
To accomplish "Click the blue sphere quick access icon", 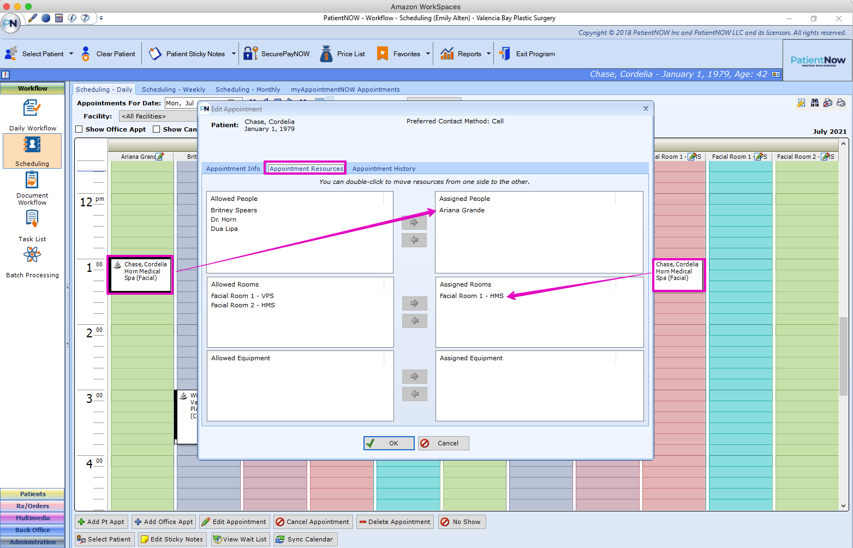I will (x=46, y=18).
